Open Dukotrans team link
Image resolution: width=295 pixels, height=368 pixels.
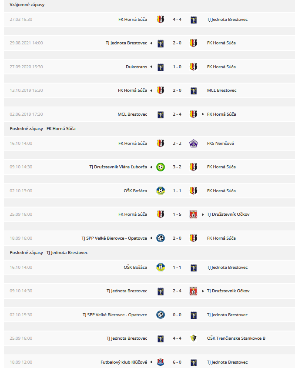point(136,67)
